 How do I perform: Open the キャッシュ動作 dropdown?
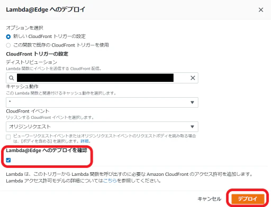pos(102,102)
